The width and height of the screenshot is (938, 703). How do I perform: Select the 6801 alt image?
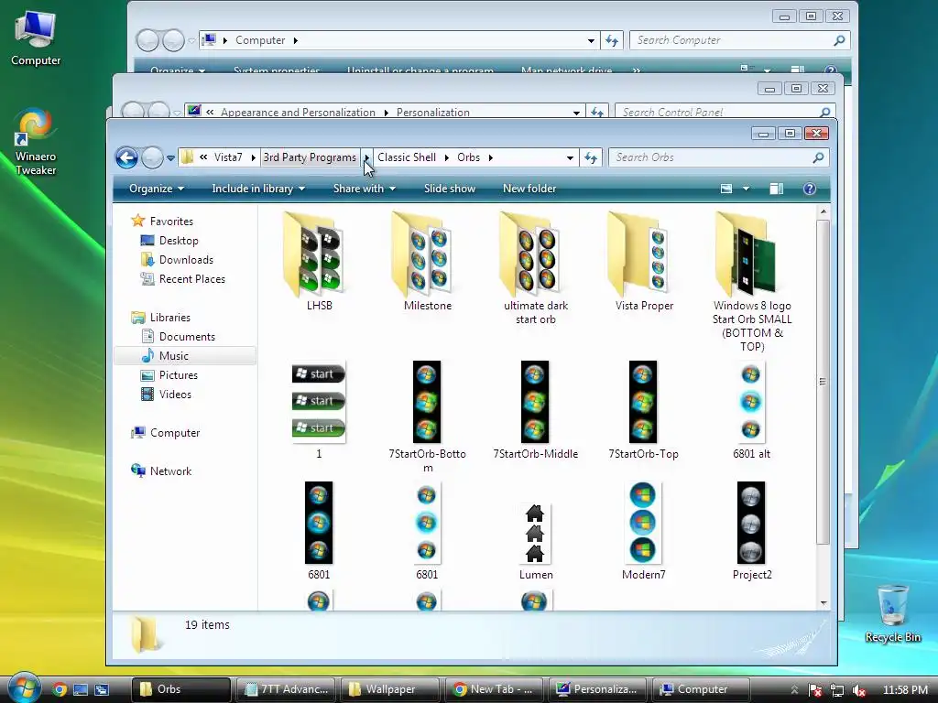(751, 409)
